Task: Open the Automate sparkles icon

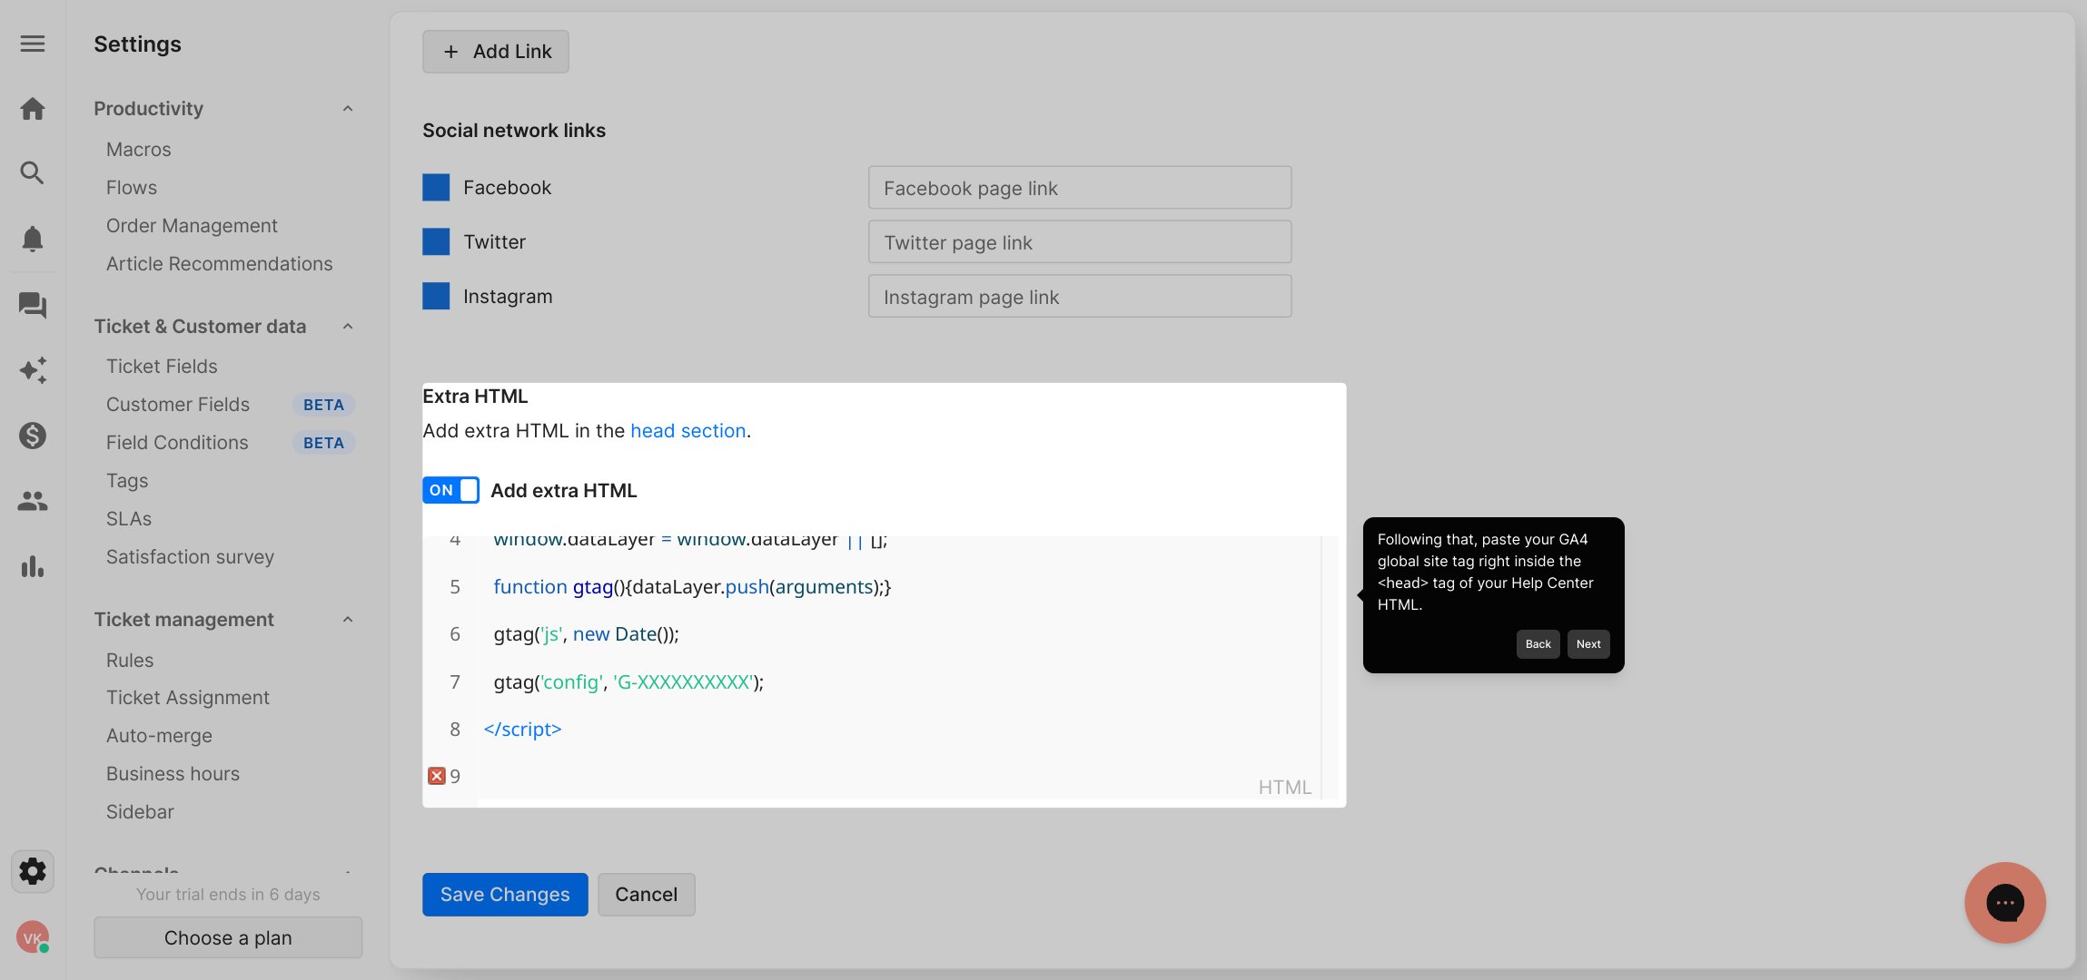Action: coord(33,370)
